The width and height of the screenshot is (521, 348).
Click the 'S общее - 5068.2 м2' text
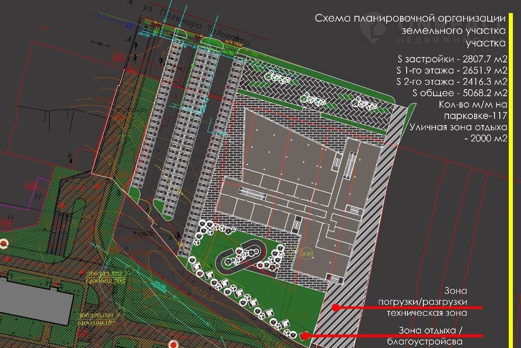[x=460, y=93]
